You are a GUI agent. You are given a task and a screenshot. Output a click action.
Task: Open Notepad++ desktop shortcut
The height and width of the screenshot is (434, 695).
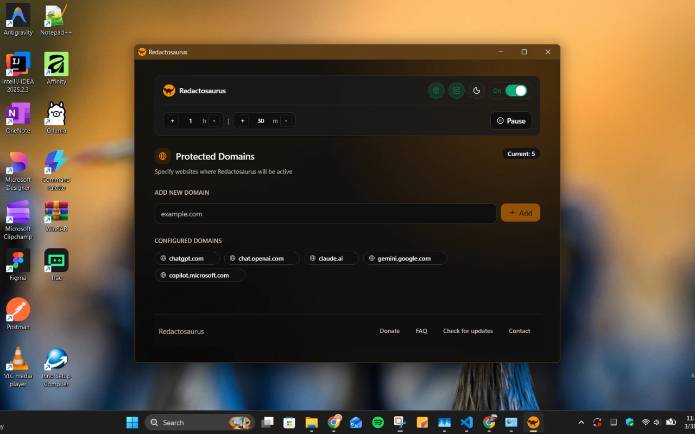(x=56, y=20)
